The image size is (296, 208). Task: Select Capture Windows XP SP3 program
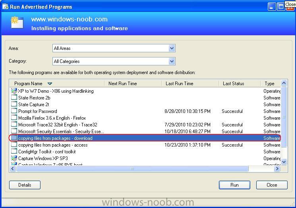pos(43,158)
